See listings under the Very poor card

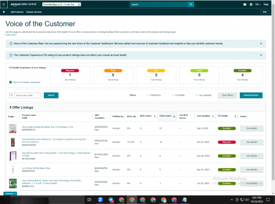click(70, 80)
